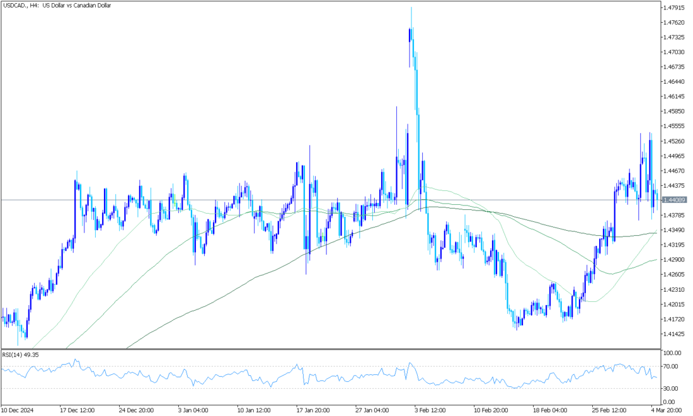The width and height of the screenshot is (693, 416).
Task: Click the current price label 1.44089
Action: point(674,200)
